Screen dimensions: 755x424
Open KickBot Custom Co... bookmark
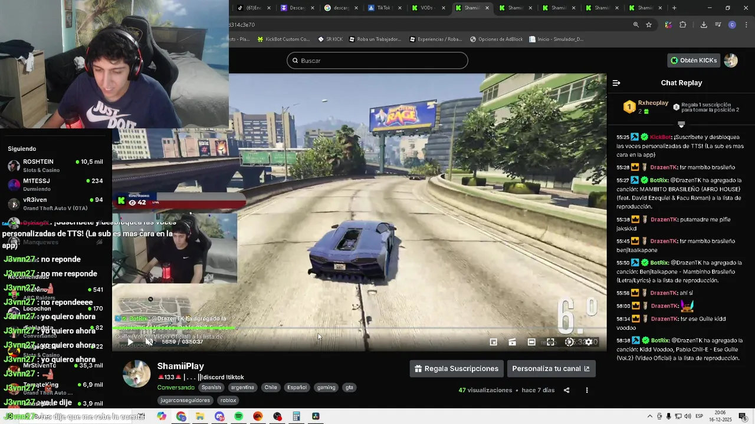click(283, 39)
